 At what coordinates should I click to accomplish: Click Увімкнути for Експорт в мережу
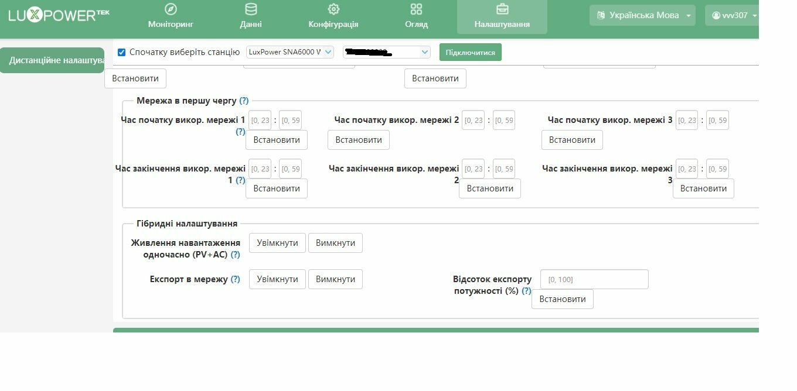(277, 279)
